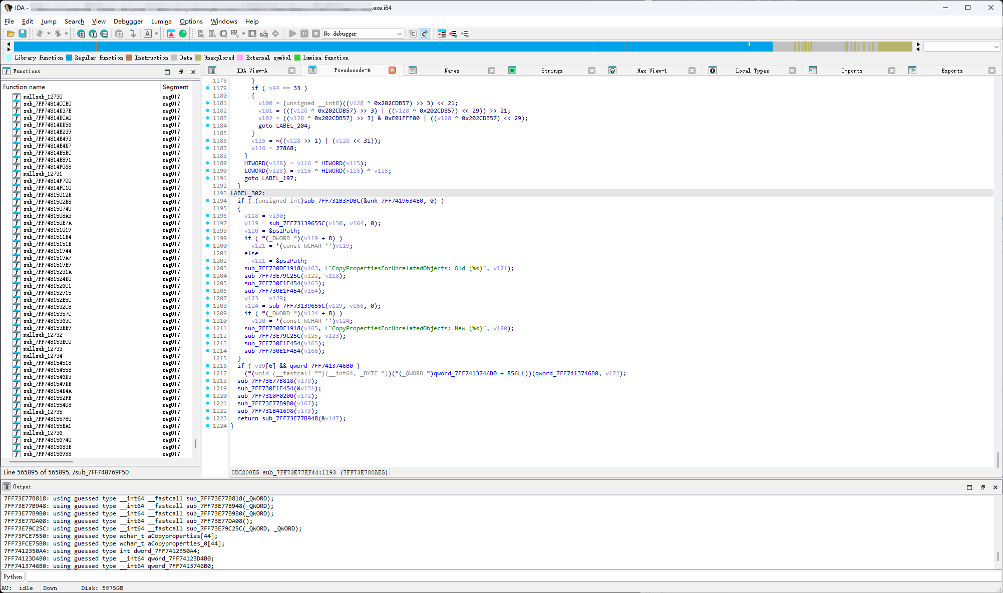Screen dimensions: 1003x593
Task: Open dropdown right of navigation band
Action: (996, 47)
